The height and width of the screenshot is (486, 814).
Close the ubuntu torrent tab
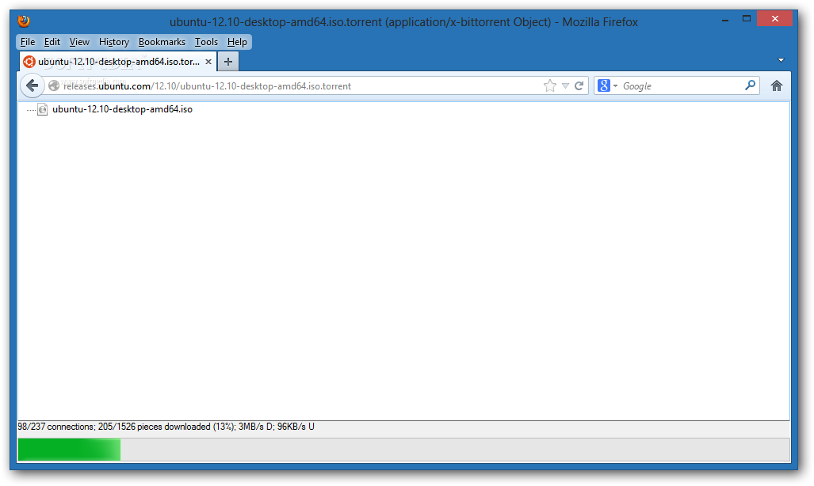(x=208, y=62)
